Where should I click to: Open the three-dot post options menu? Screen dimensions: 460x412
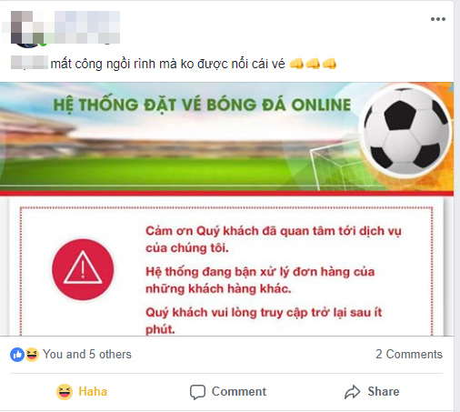438,19
